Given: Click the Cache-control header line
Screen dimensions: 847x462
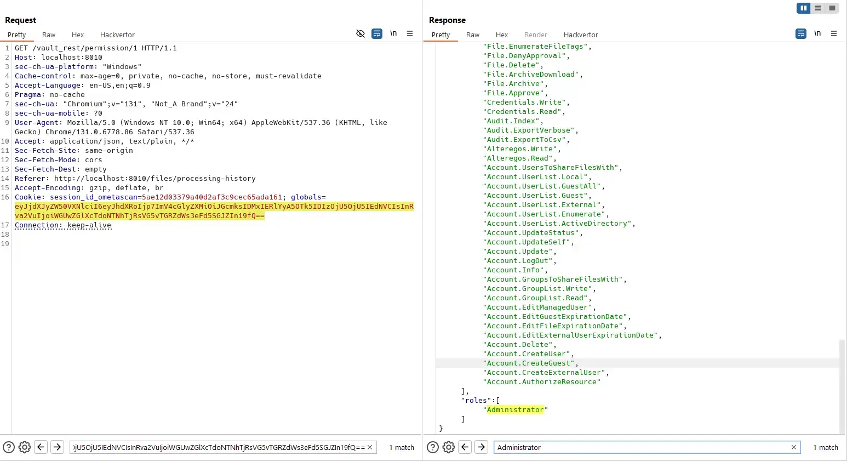Looking at the screenshot, I should pos(168,76).
